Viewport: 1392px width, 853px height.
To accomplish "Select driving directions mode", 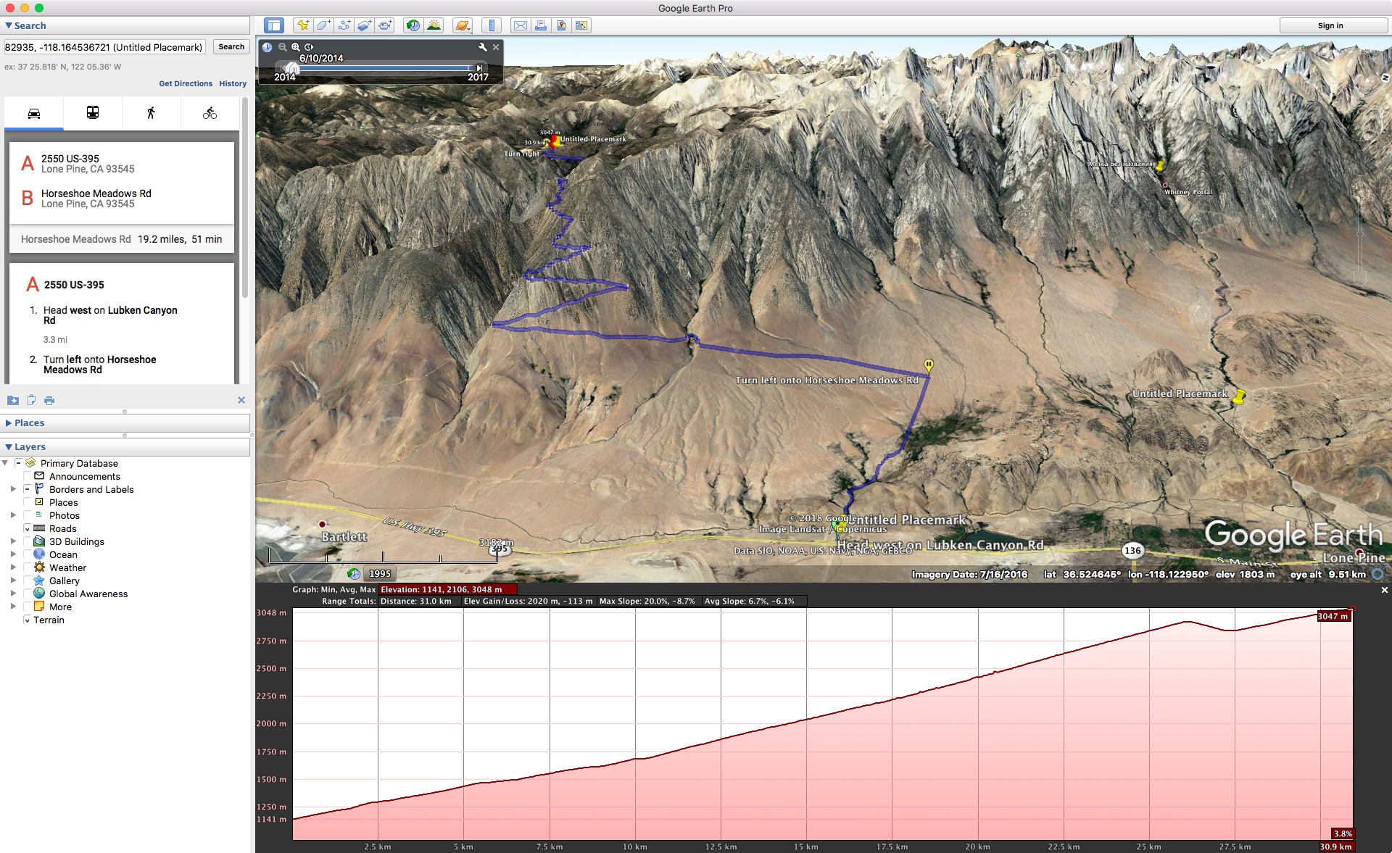I will (x=34, y=113).
